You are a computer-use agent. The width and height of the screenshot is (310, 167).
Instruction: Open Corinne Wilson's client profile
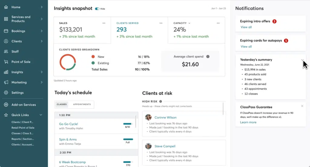[x=165, y=117]
